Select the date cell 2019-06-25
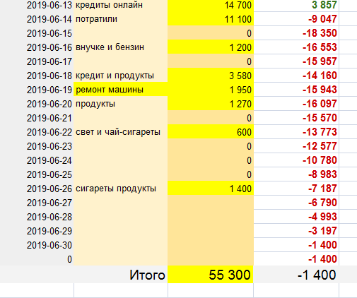 pyautogui.click(x=37, y=174)
